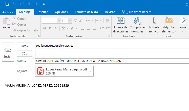Toggle bold N formatting
This screenshot has height=111, width=189.
pos(45,28)
